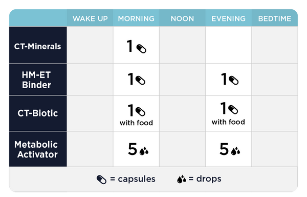Click the HM-ET Binder evening capsule icon
This screenshot has height=197, width=307.
[234, 80]
